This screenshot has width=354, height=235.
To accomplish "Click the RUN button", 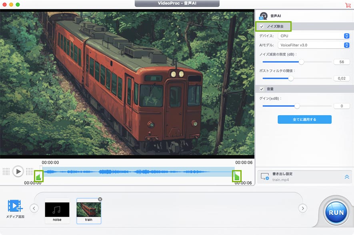I will pyautogui.click(x=336, y=213).
